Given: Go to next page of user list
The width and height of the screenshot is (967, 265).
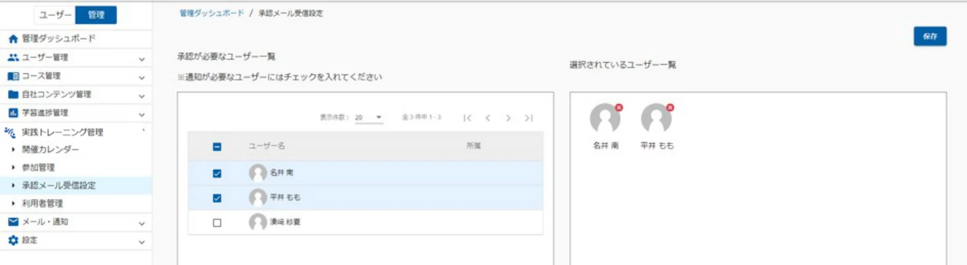Looking at the screenshot, I should (x=508, y=118).
